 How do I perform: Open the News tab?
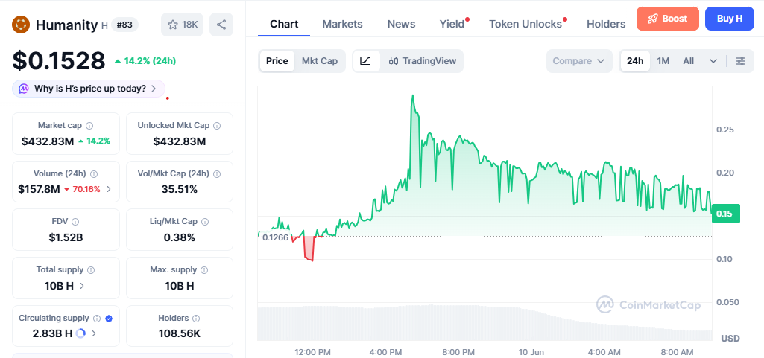(x=402, y=24)
